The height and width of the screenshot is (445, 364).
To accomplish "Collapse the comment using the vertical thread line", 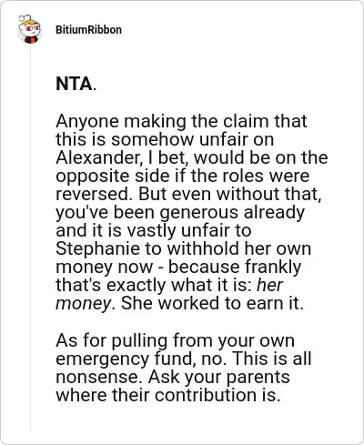I will tap(30, 237).
